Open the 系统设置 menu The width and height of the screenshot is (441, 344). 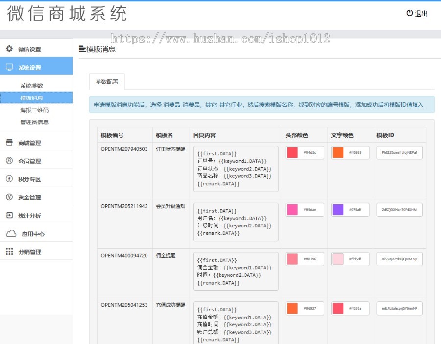coord(36,67)
